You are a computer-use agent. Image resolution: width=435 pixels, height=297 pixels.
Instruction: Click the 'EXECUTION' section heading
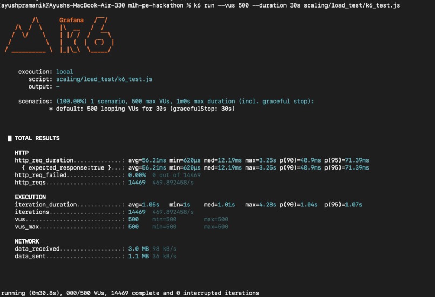[30, 197]
